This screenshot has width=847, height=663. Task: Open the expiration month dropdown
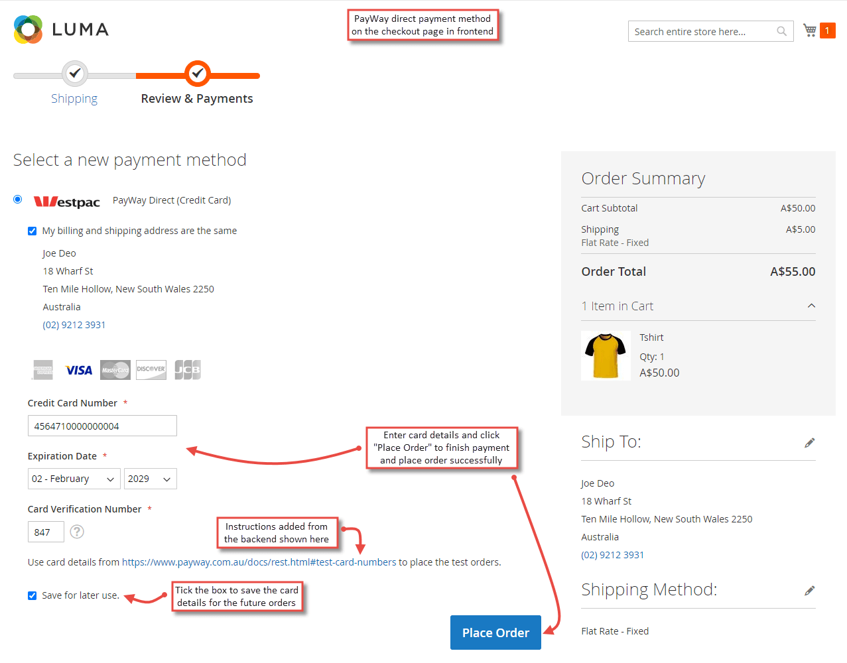pos(74,479)
